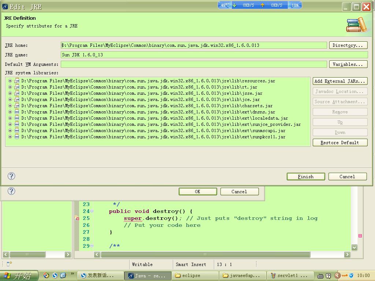Open the Start menu
The width and height of the screenshot is (375, 281).
(x=19, y=276)
